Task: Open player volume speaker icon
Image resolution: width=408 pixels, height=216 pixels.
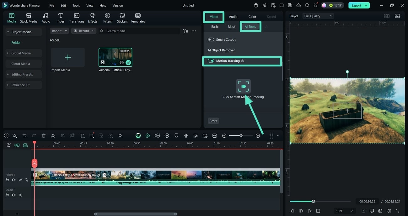Action: pyautogui.click(x=389, y=211)
